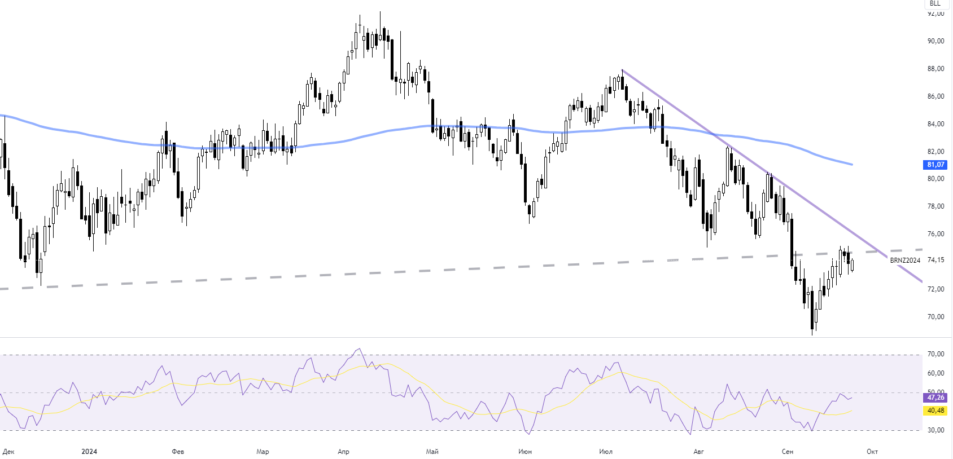Click the 70,00 label on main price scale
The width and height of the screenshot is (953, 459).
(935, 317)
